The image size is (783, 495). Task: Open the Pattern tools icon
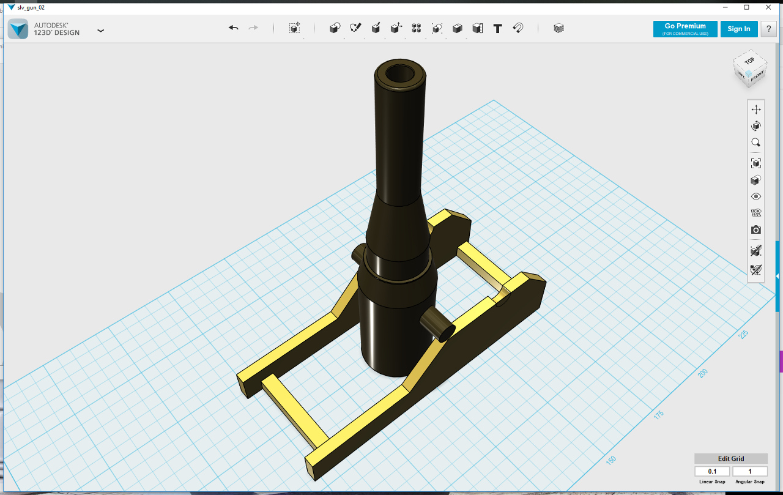point(417,28)
